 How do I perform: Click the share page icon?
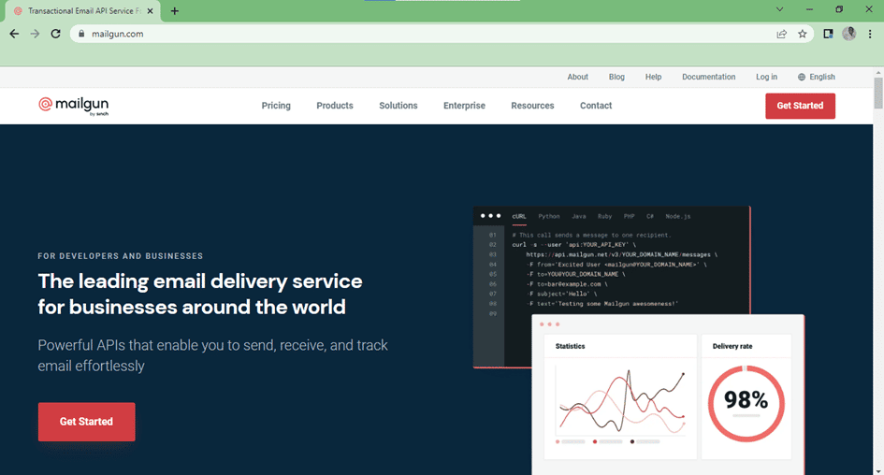point(781,34)
